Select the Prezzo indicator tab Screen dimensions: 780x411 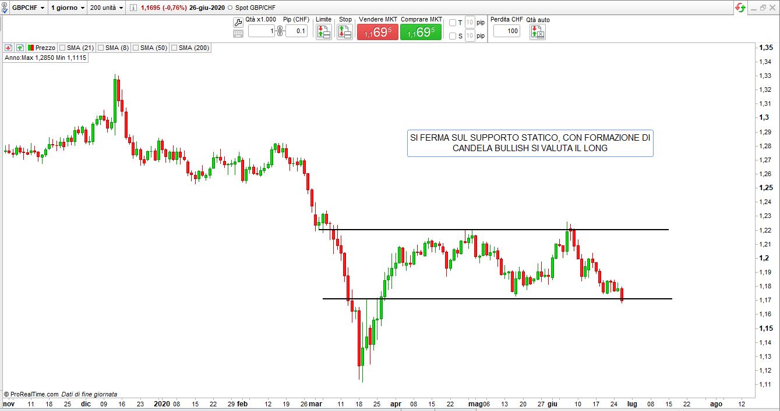[44, 48]
